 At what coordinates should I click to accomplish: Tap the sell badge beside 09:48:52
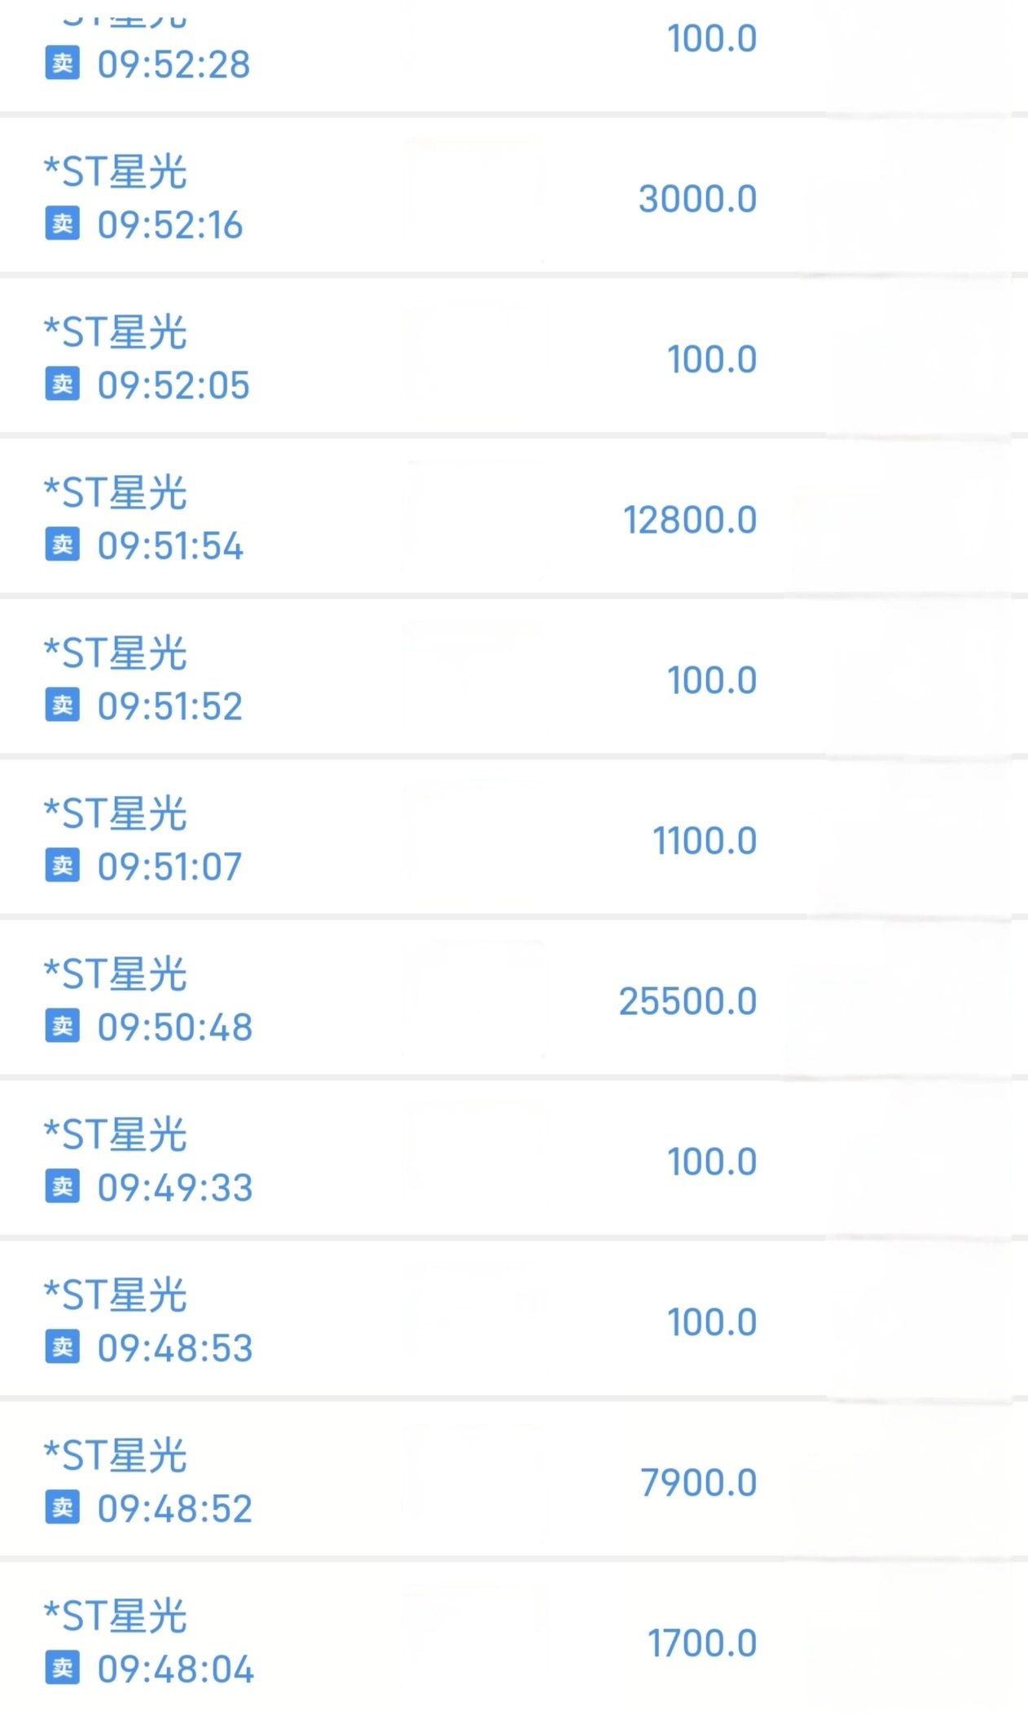click(x=63, y=1507)
